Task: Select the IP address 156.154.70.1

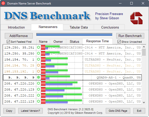Action: point(19,59)
